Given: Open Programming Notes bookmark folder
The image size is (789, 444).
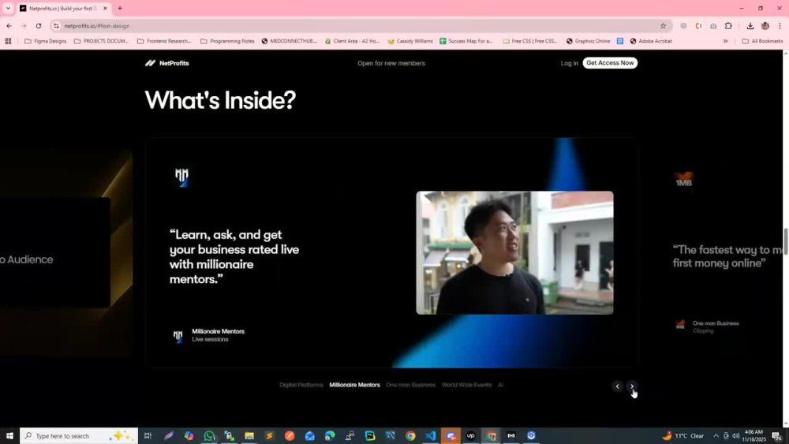Looking at the screenshot, I should [227, 41].
